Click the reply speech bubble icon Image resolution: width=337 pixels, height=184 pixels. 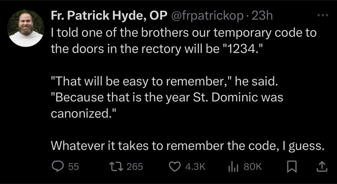click(x=57, y=166)
